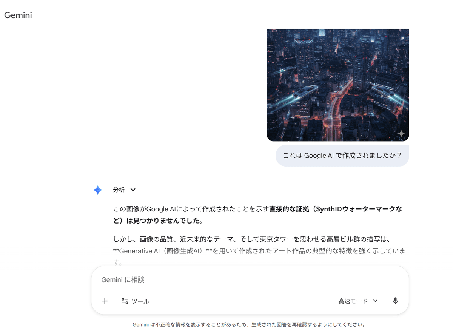
Task: Open the plus attachment menu
Action: click(x=105, y=301)
